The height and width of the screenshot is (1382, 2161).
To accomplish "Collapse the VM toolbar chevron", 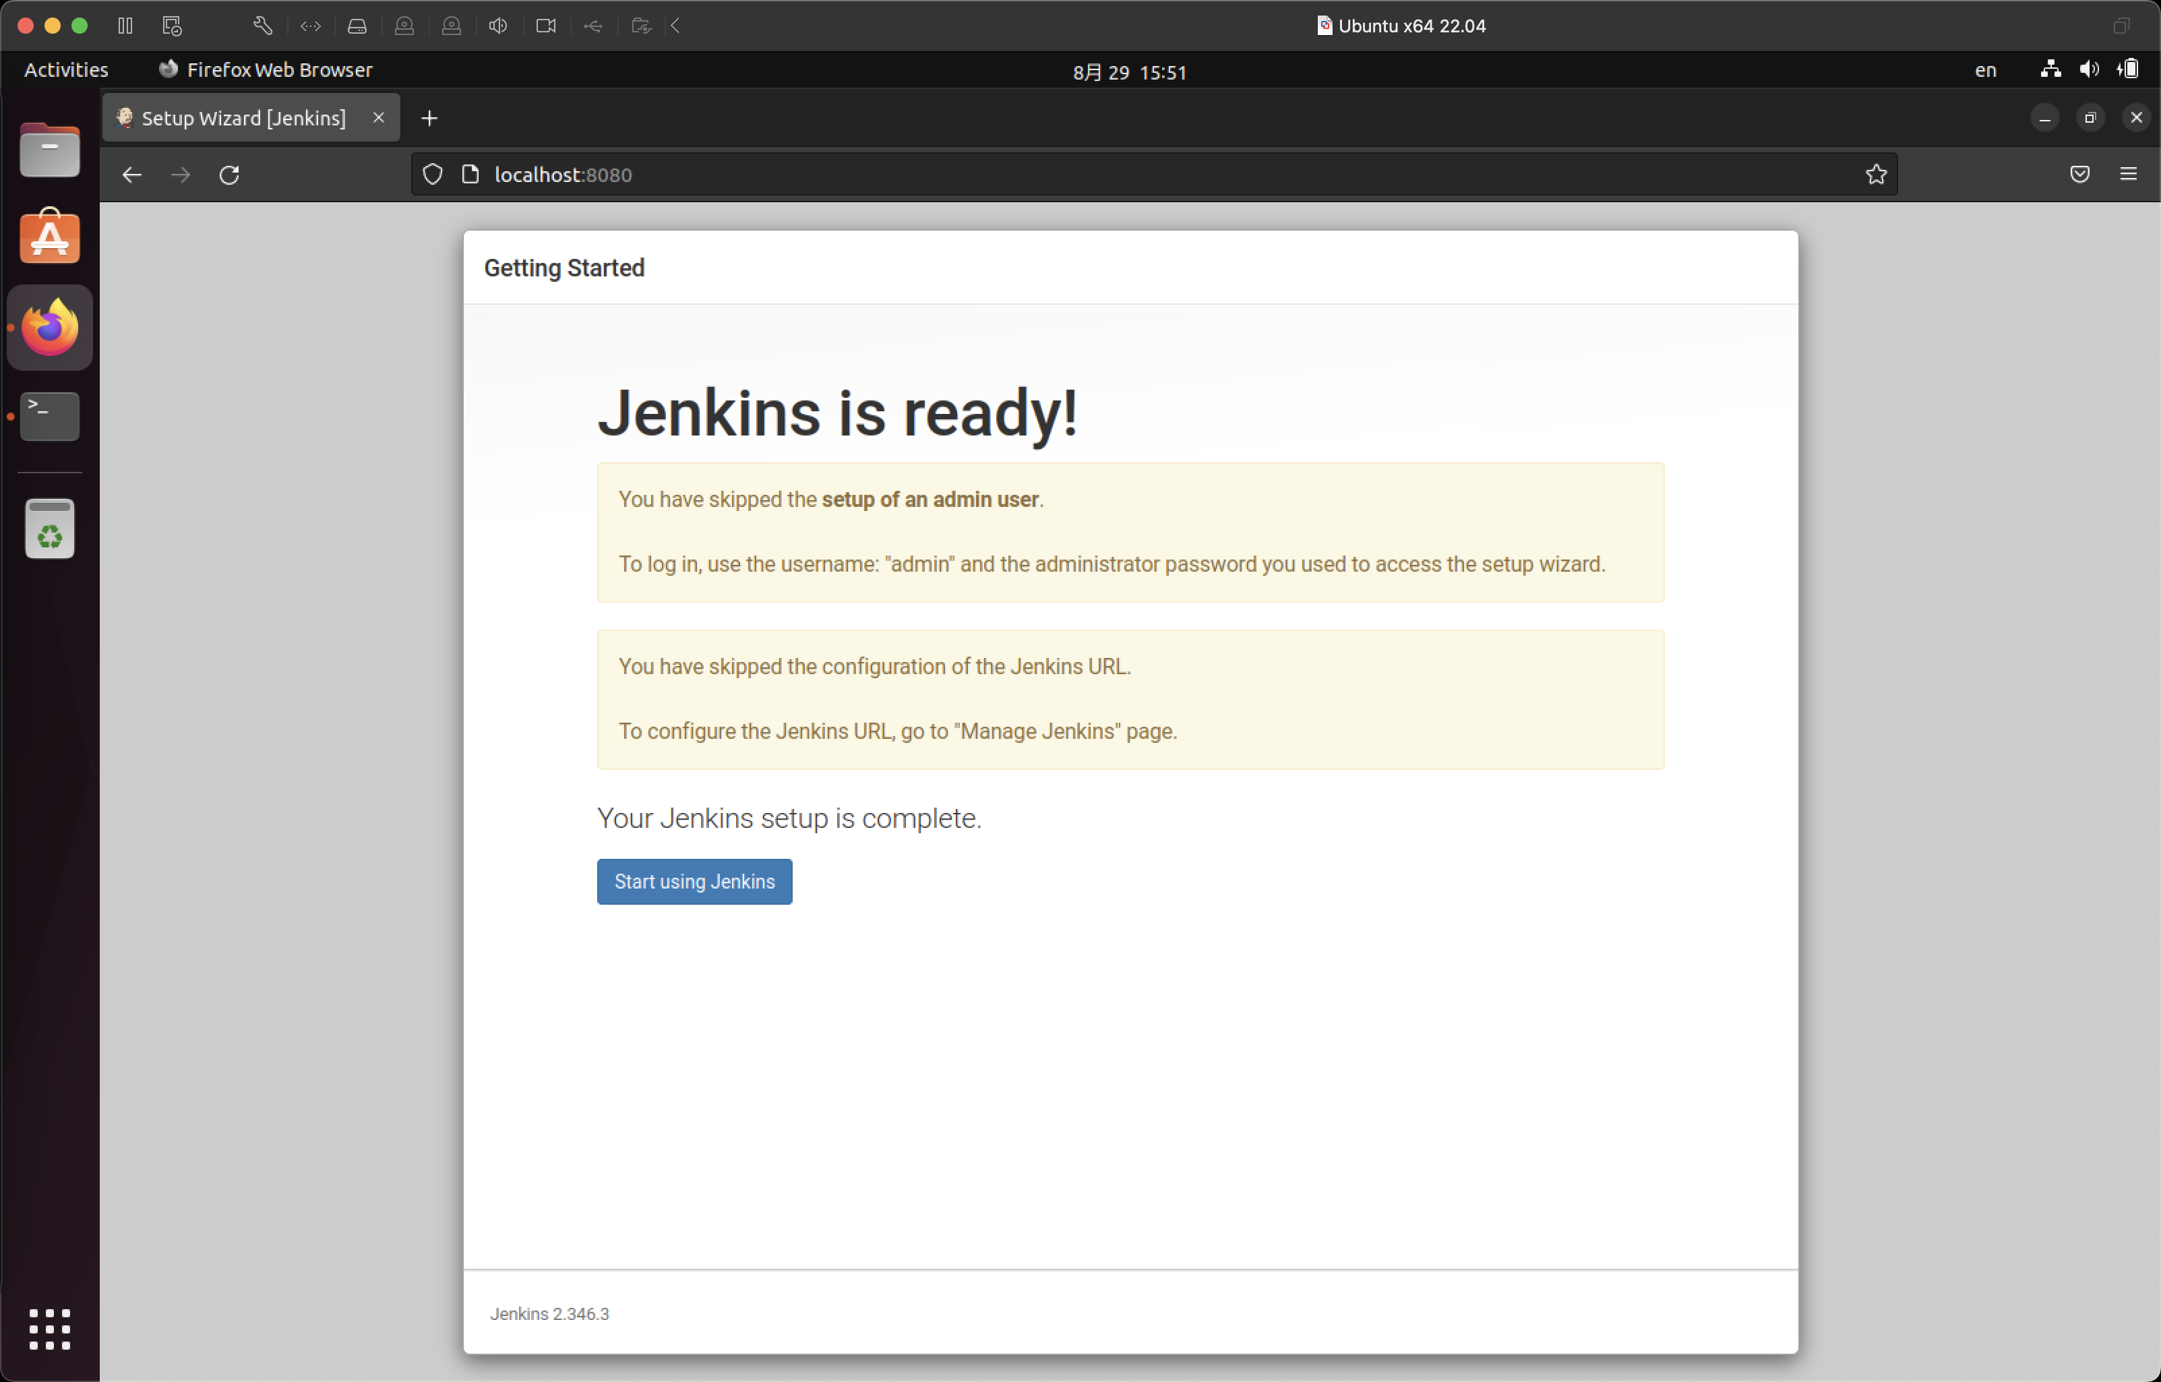I will click(x=676, y=26).
